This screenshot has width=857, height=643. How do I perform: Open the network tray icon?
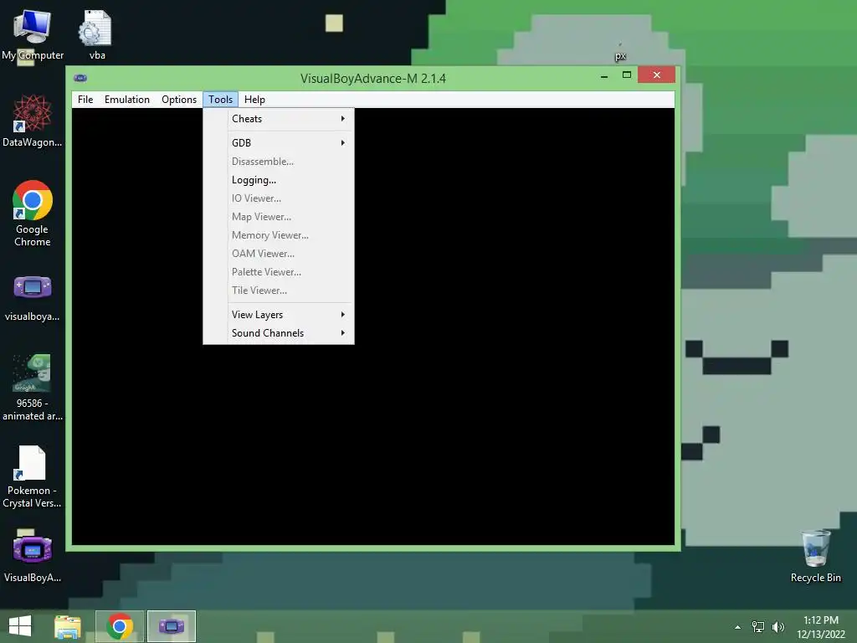[x=758, y=627]
